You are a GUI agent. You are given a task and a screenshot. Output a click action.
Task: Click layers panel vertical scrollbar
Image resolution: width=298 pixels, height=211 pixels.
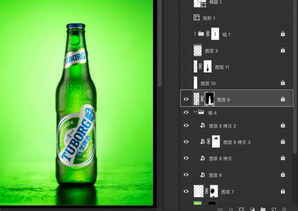pos(295,76)
